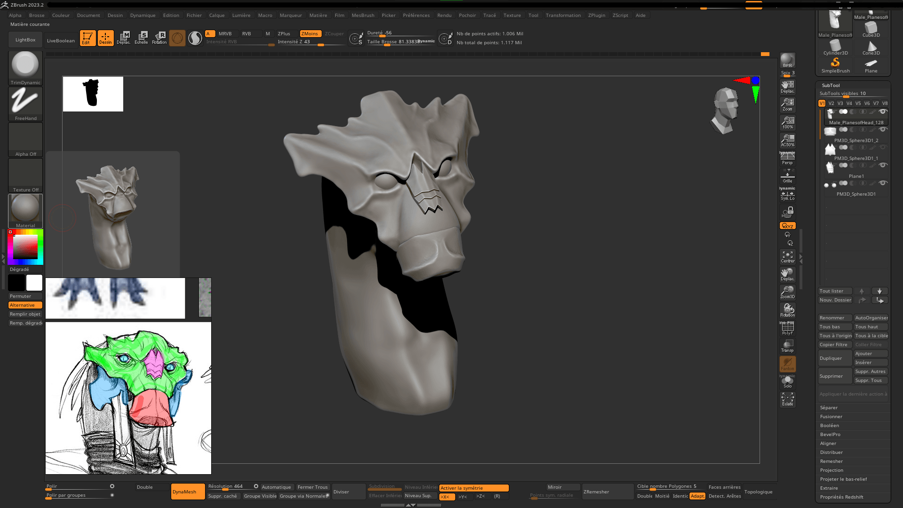Open the Préférences menu

[416, 15]
